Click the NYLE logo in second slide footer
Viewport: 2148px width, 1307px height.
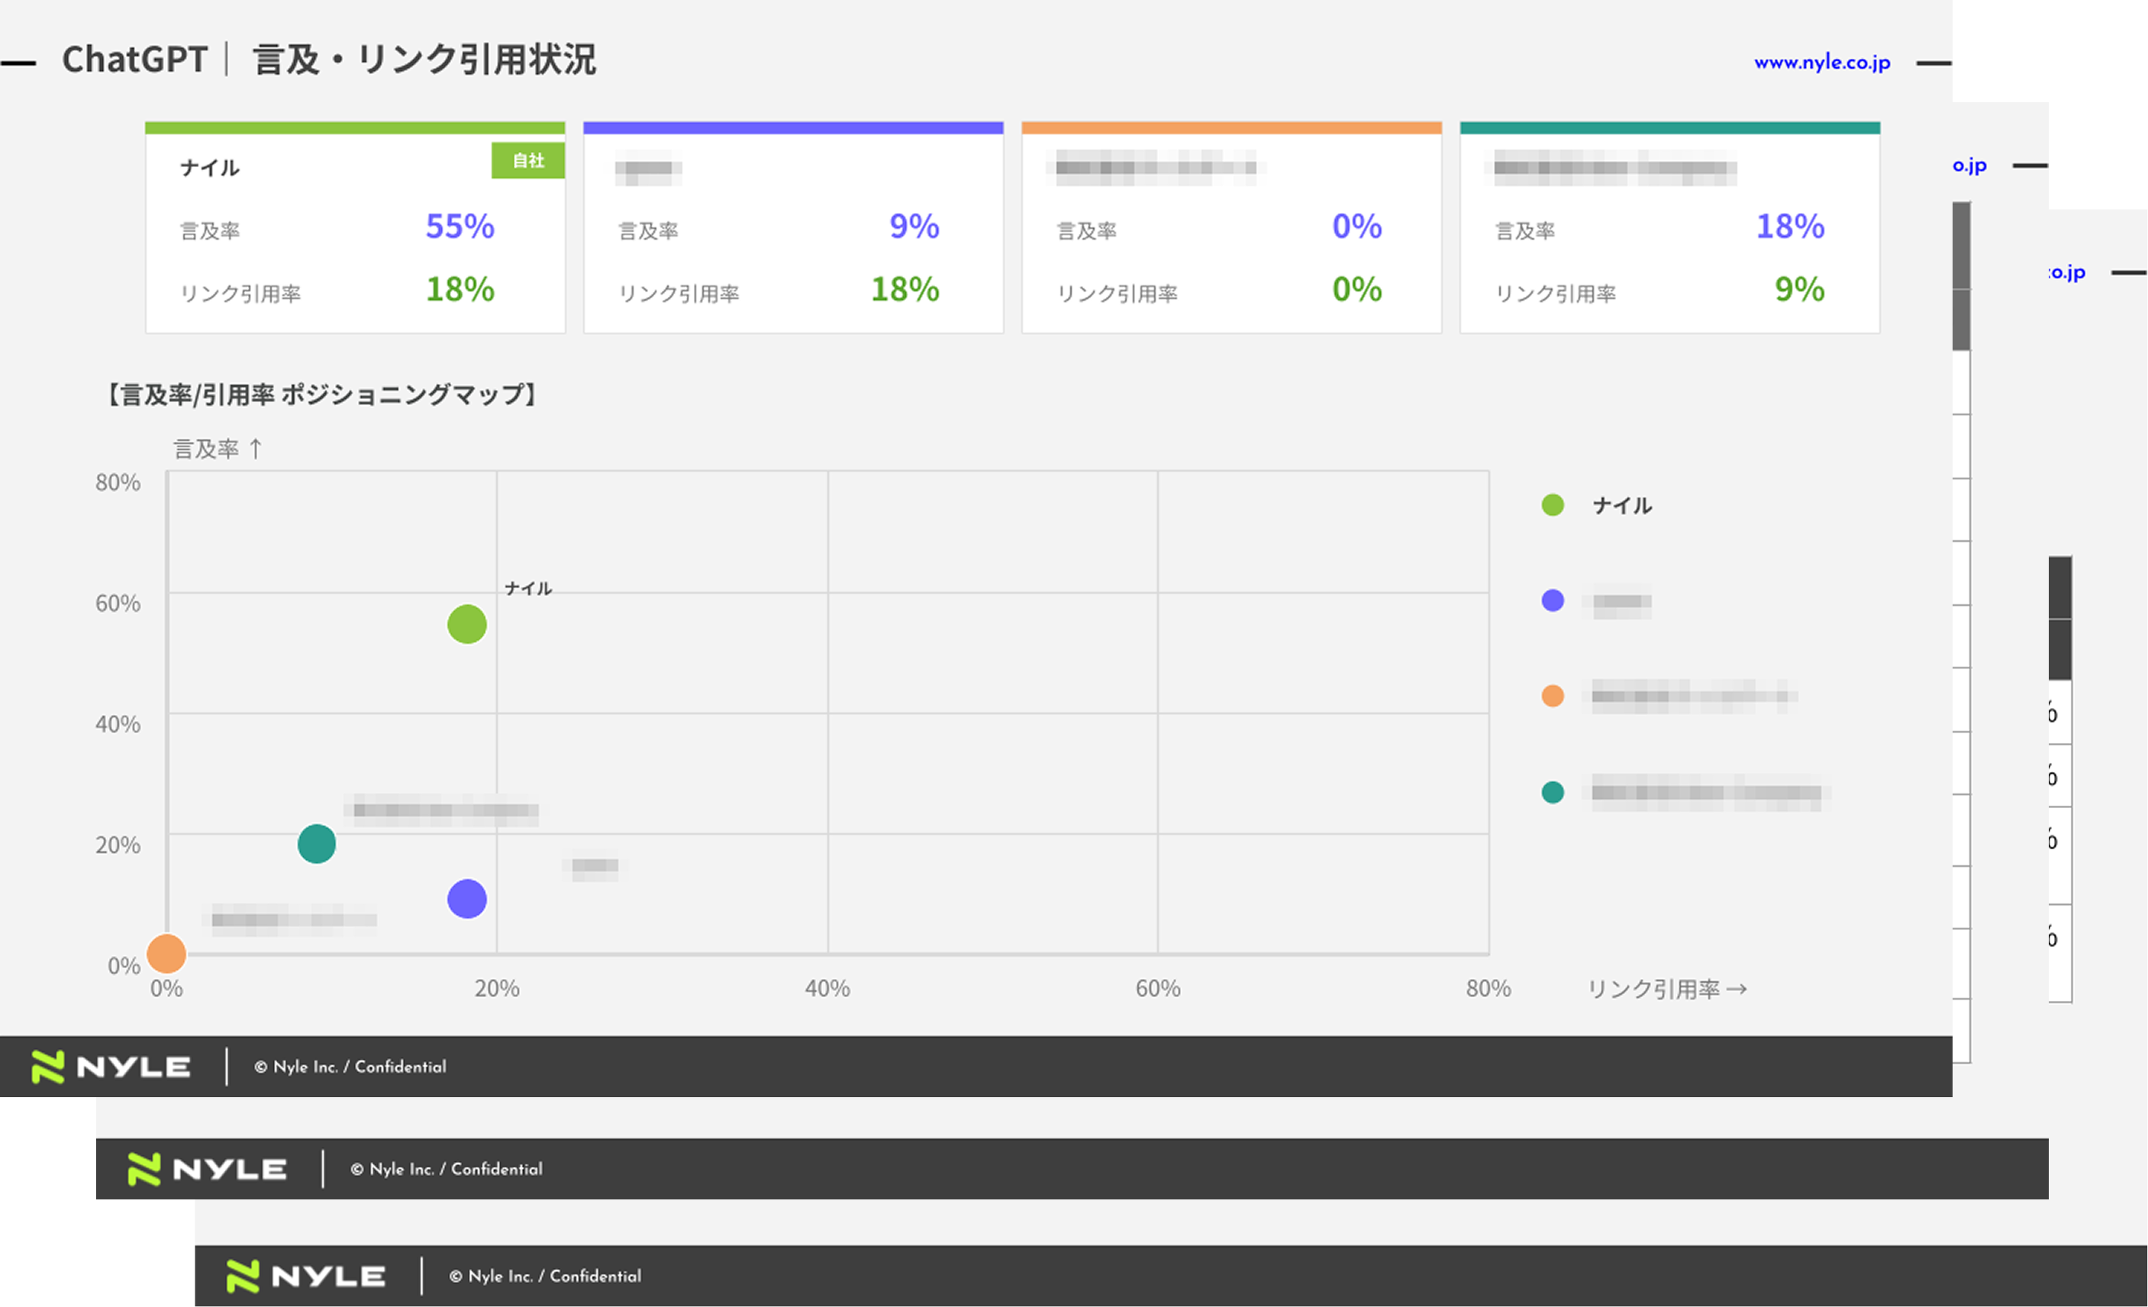pos(207,1170)
